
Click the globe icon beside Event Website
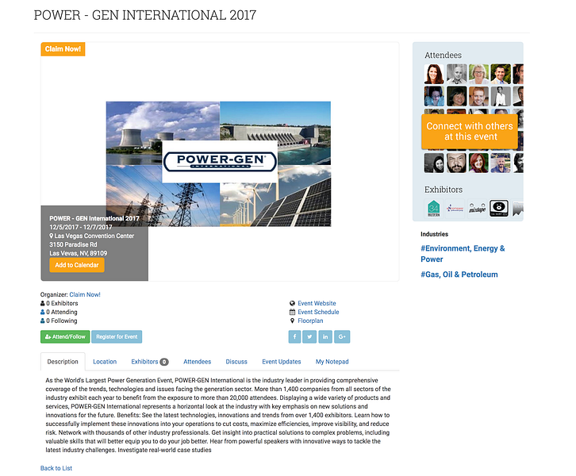point(293,303)
